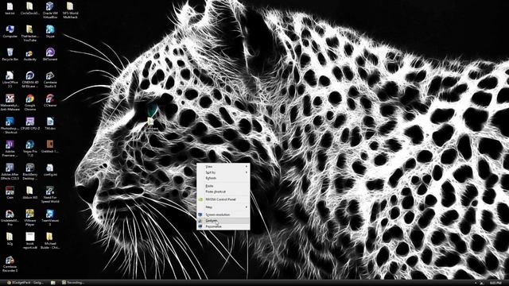The image size is (509, 286).
Task: Launch the CPUID CPU-Z shortcut
Action: (x=30, y=124)
